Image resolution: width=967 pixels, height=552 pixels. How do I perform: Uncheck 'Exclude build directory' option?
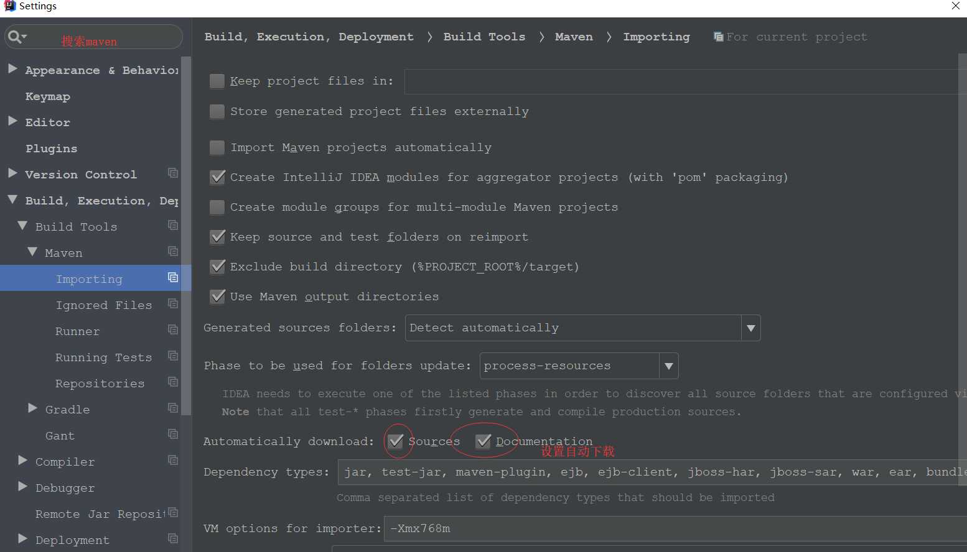coord(217,267)
